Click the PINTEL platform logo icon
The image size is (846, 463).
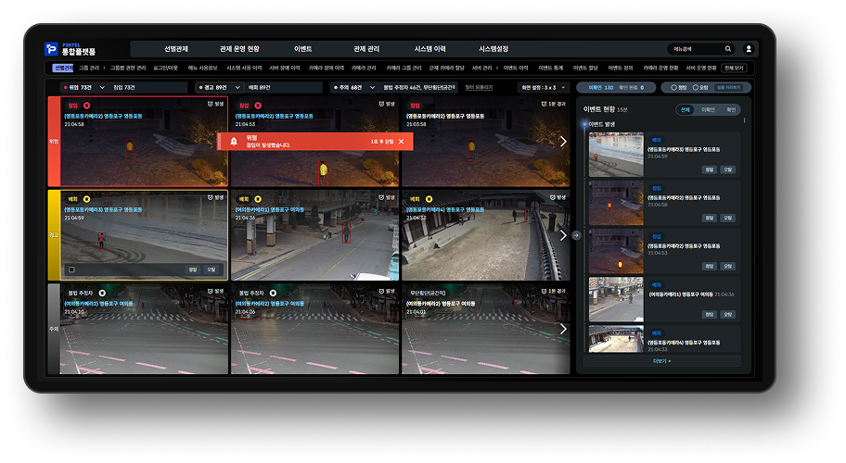[52, 49]
